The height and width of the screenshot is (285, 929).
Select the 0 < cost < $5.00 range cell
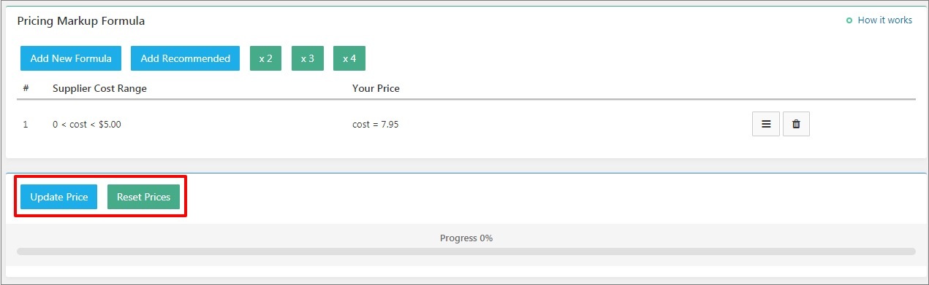coord(87,125)
